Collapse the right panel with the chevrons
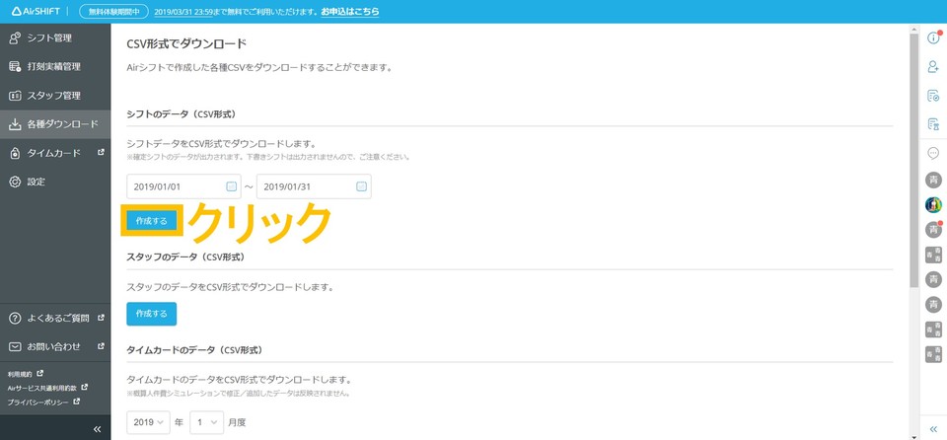 (933, 429)
